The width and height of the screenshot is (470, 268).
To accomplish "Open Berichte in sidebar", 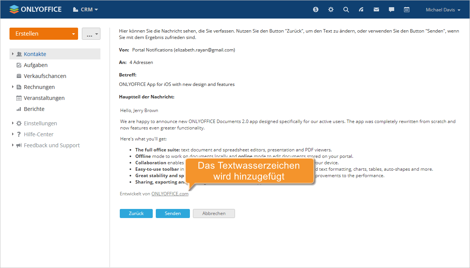I will (34, 109).
